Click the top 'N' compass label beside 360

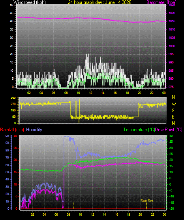click(173, 97)
